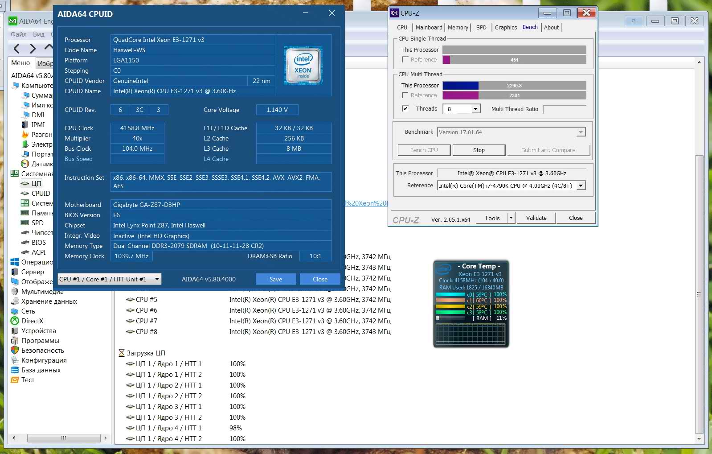The height and width of the screenshot is (454, 712).
Task: Click the Forward arrow in AIDA64 toolbar
Action: click(x=33, y=48)
